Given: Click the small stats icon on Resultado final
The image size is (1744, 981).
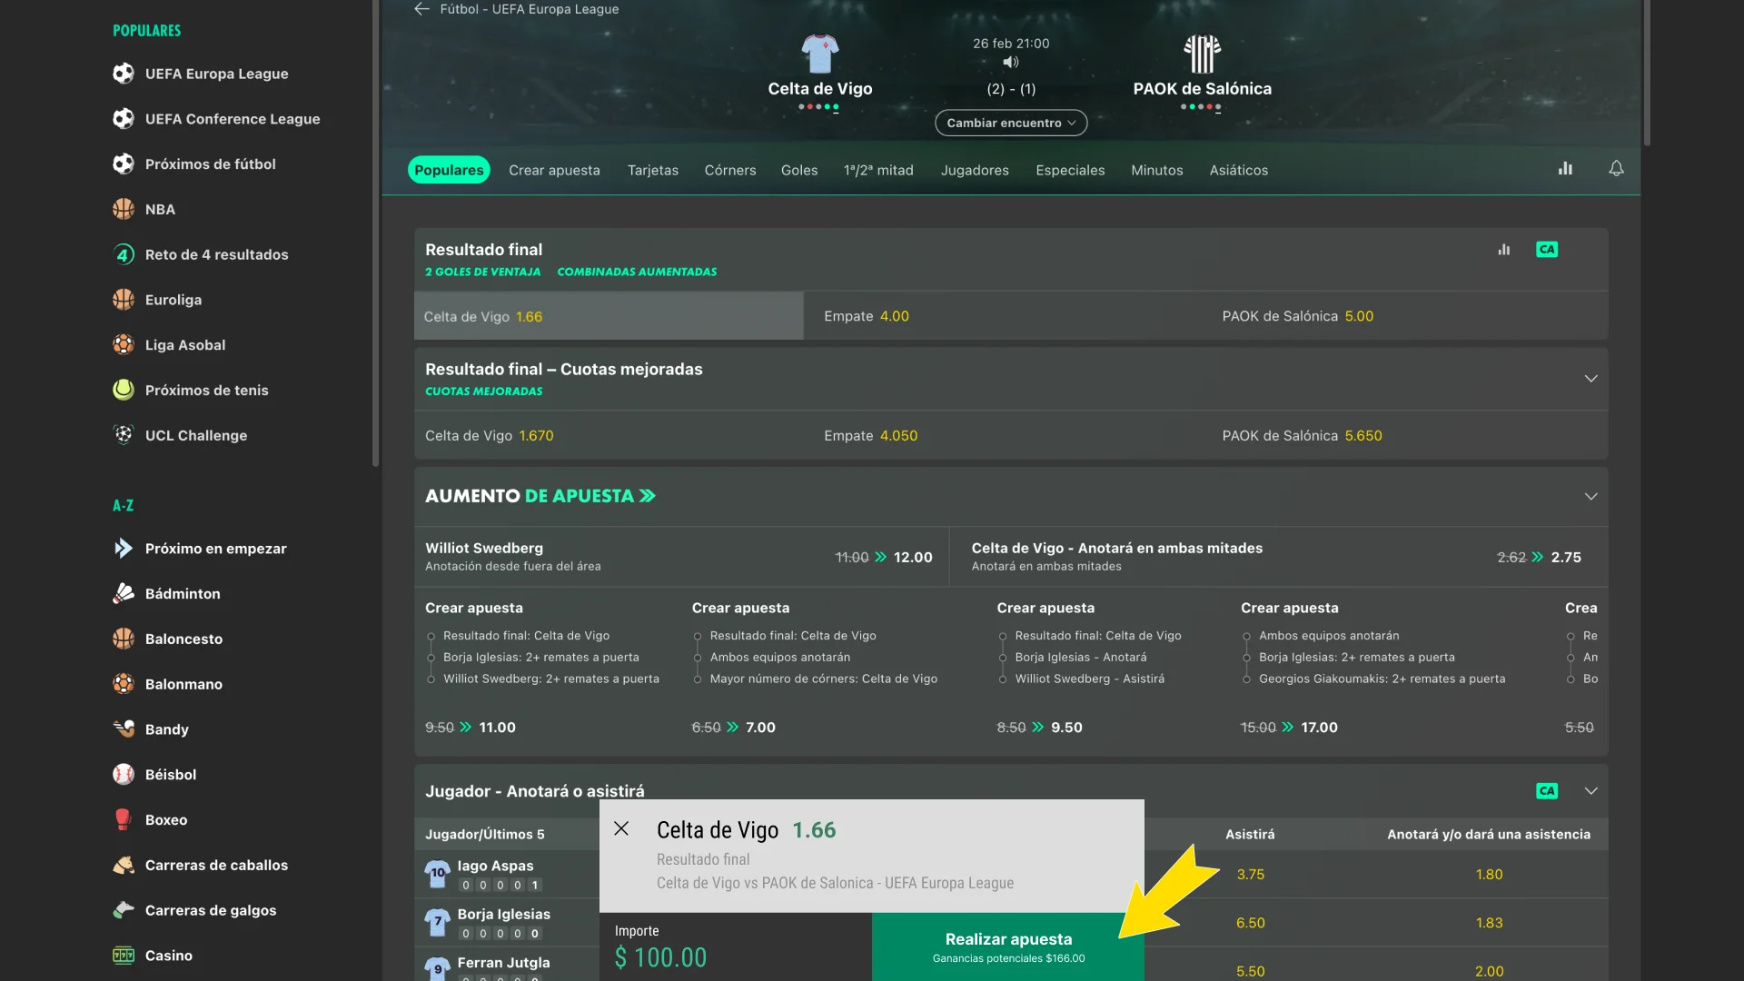Looking at the screenshot, I should point(1505,249).
